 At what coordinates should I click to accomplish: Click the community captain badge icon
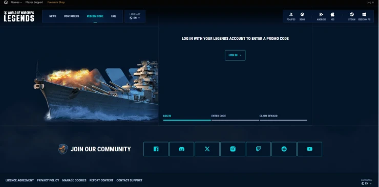(63, 149)
